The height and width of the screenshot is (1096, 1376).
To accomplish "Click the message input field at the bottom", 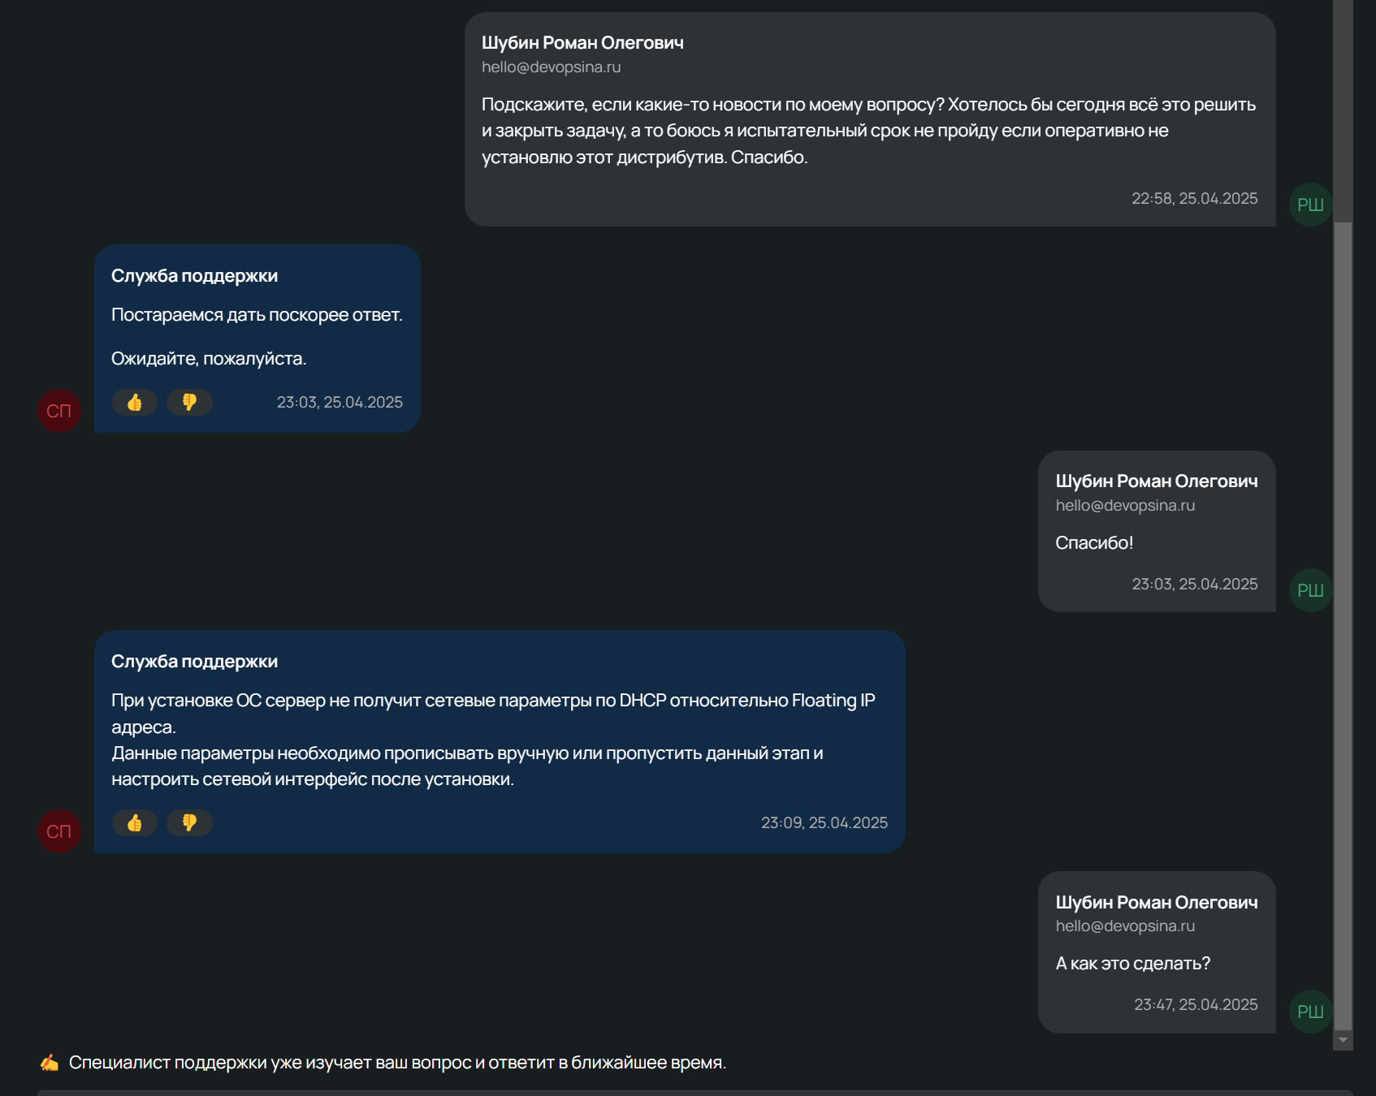I will pyautogui.click(x=694, y=1092).
